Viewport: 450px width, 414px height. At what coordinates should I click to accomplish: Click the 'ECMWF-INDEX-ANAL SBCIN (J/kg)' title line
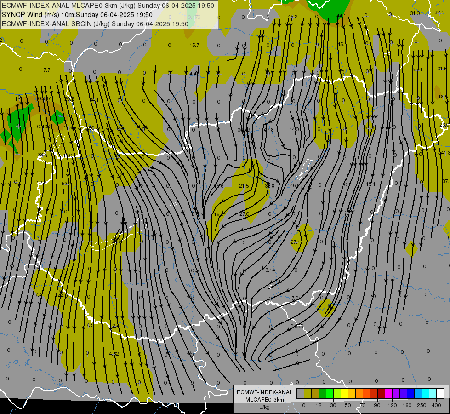click(x=95, y=24)
